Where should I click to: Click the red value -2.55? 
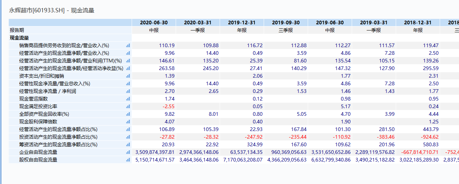[168, 106]
